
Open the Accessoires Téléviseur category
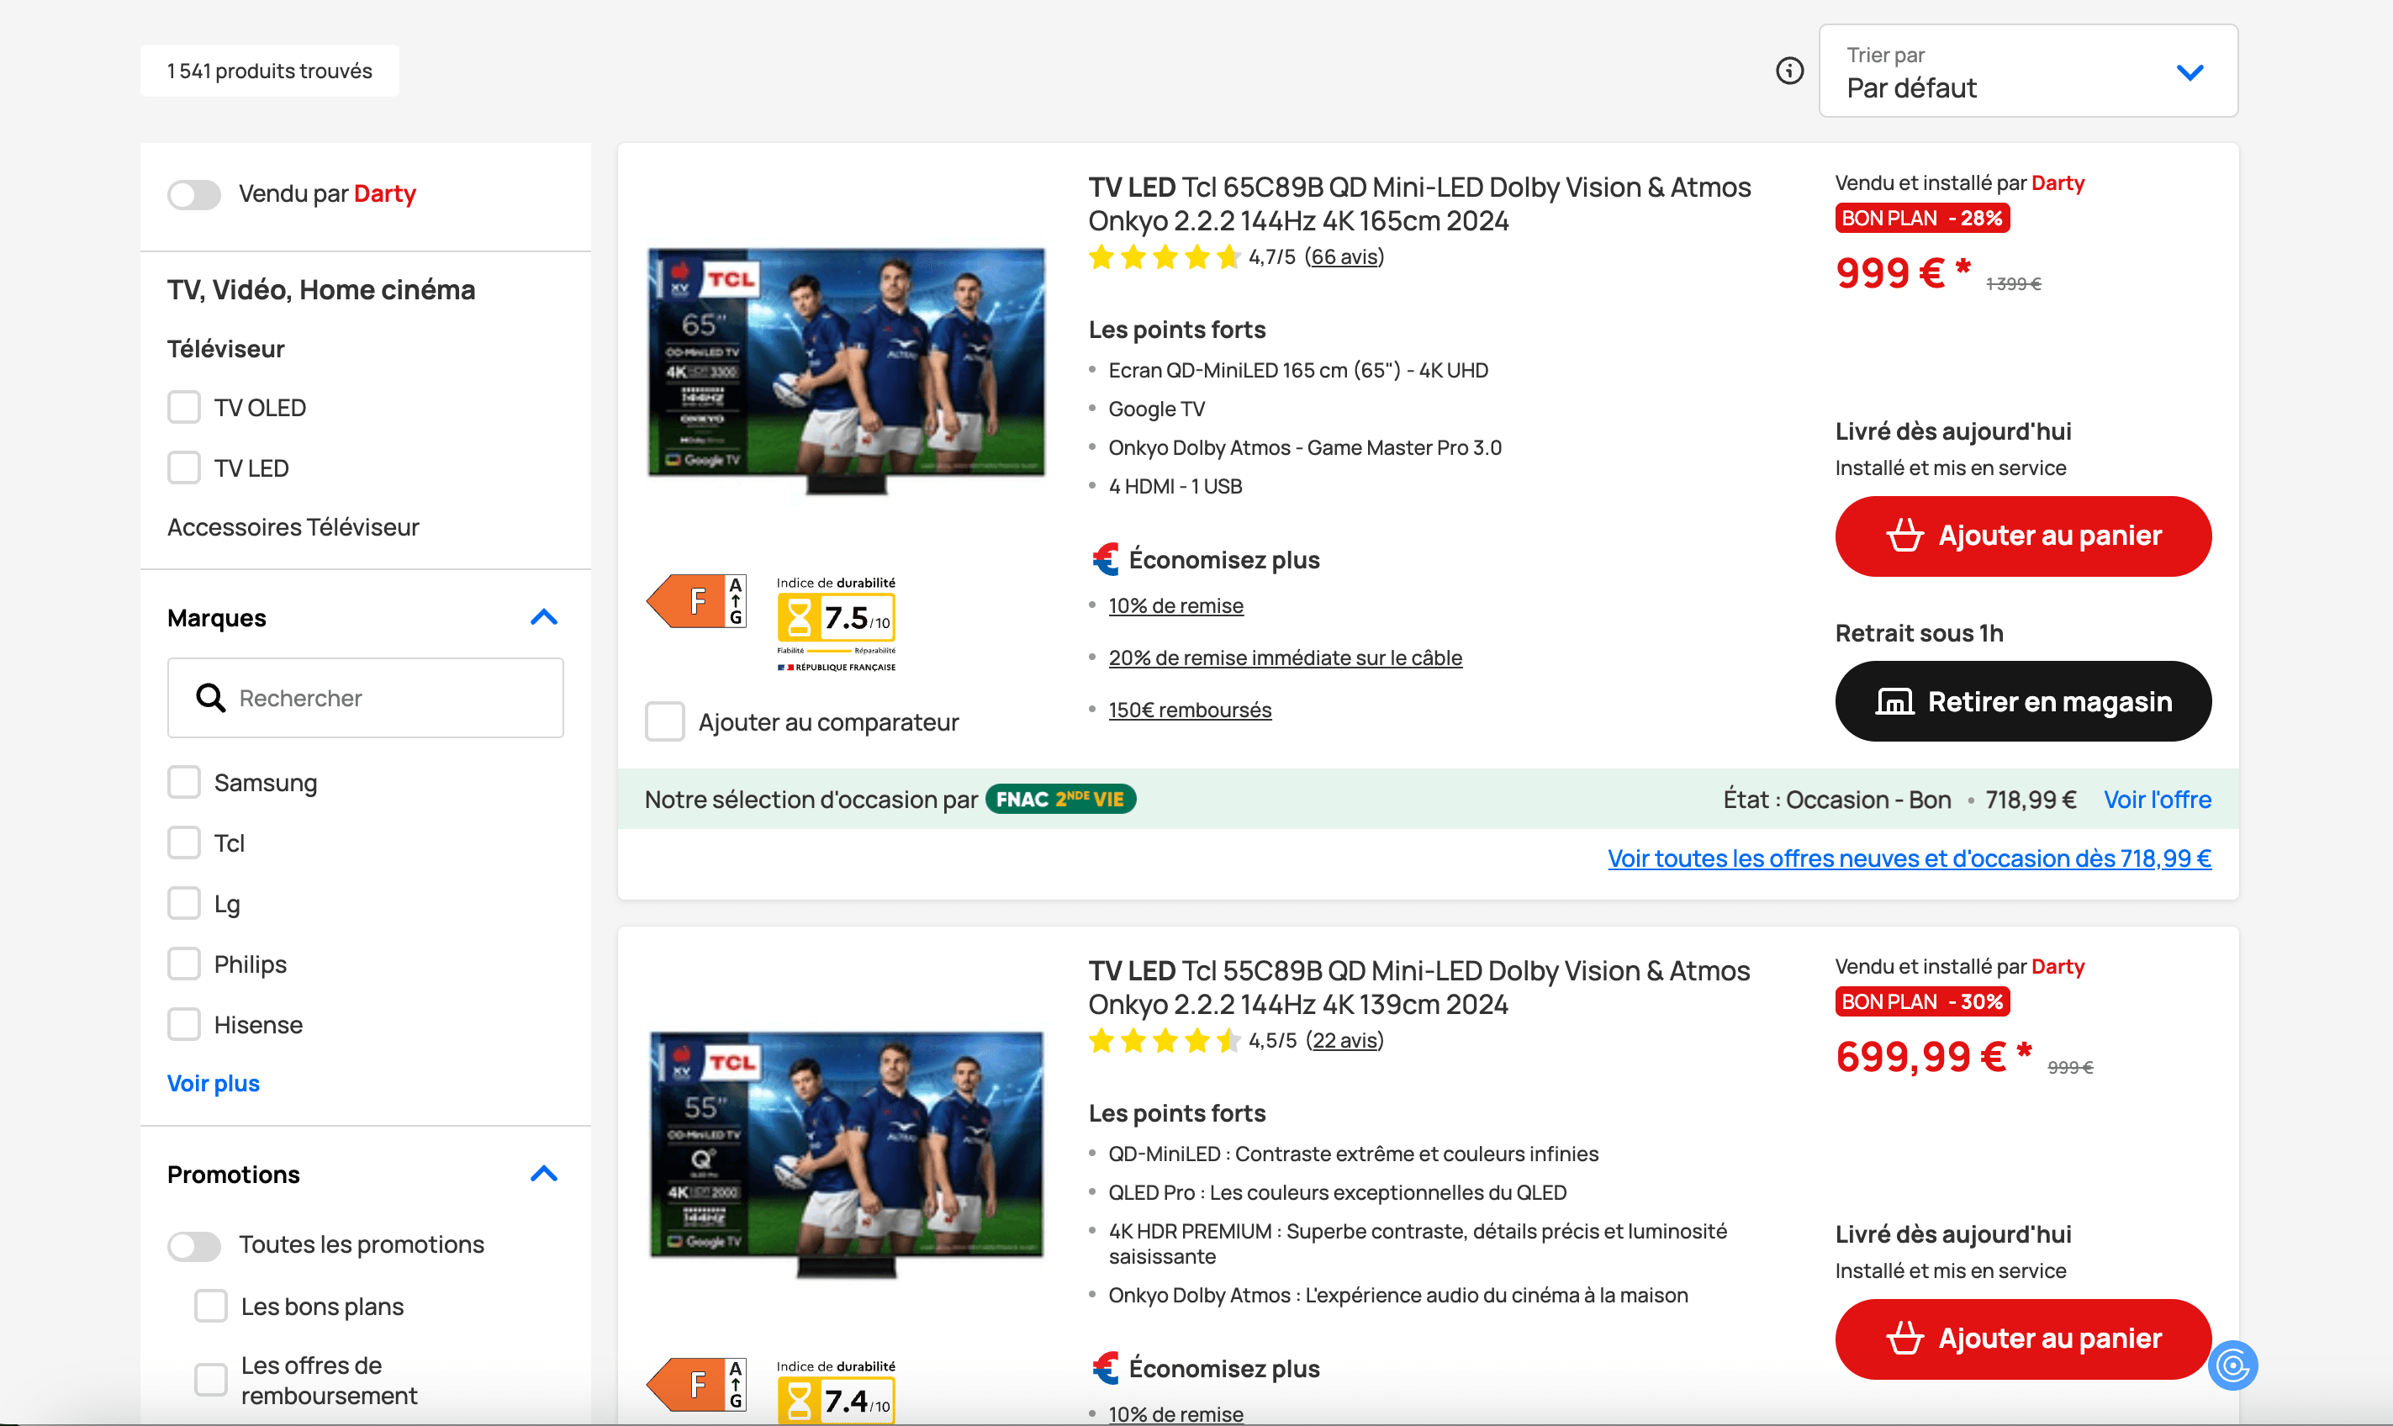coord(293,527)
